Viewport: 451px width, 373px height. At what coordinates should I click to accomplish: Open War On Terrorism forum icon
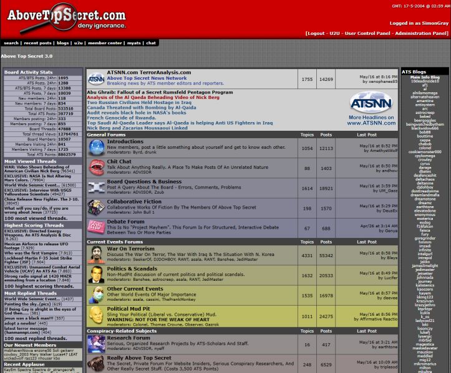point(97,255)
